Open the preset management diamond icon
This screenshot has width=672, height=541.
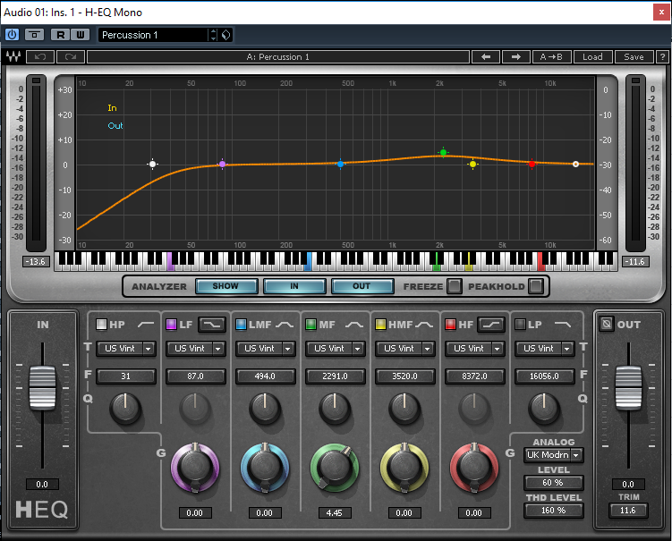click(225, 35)
